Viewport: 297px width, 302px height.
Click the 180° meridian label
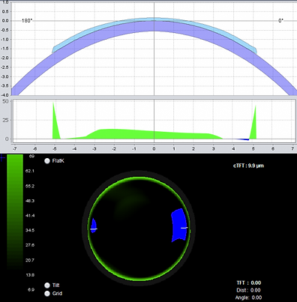tap(27, 21)
